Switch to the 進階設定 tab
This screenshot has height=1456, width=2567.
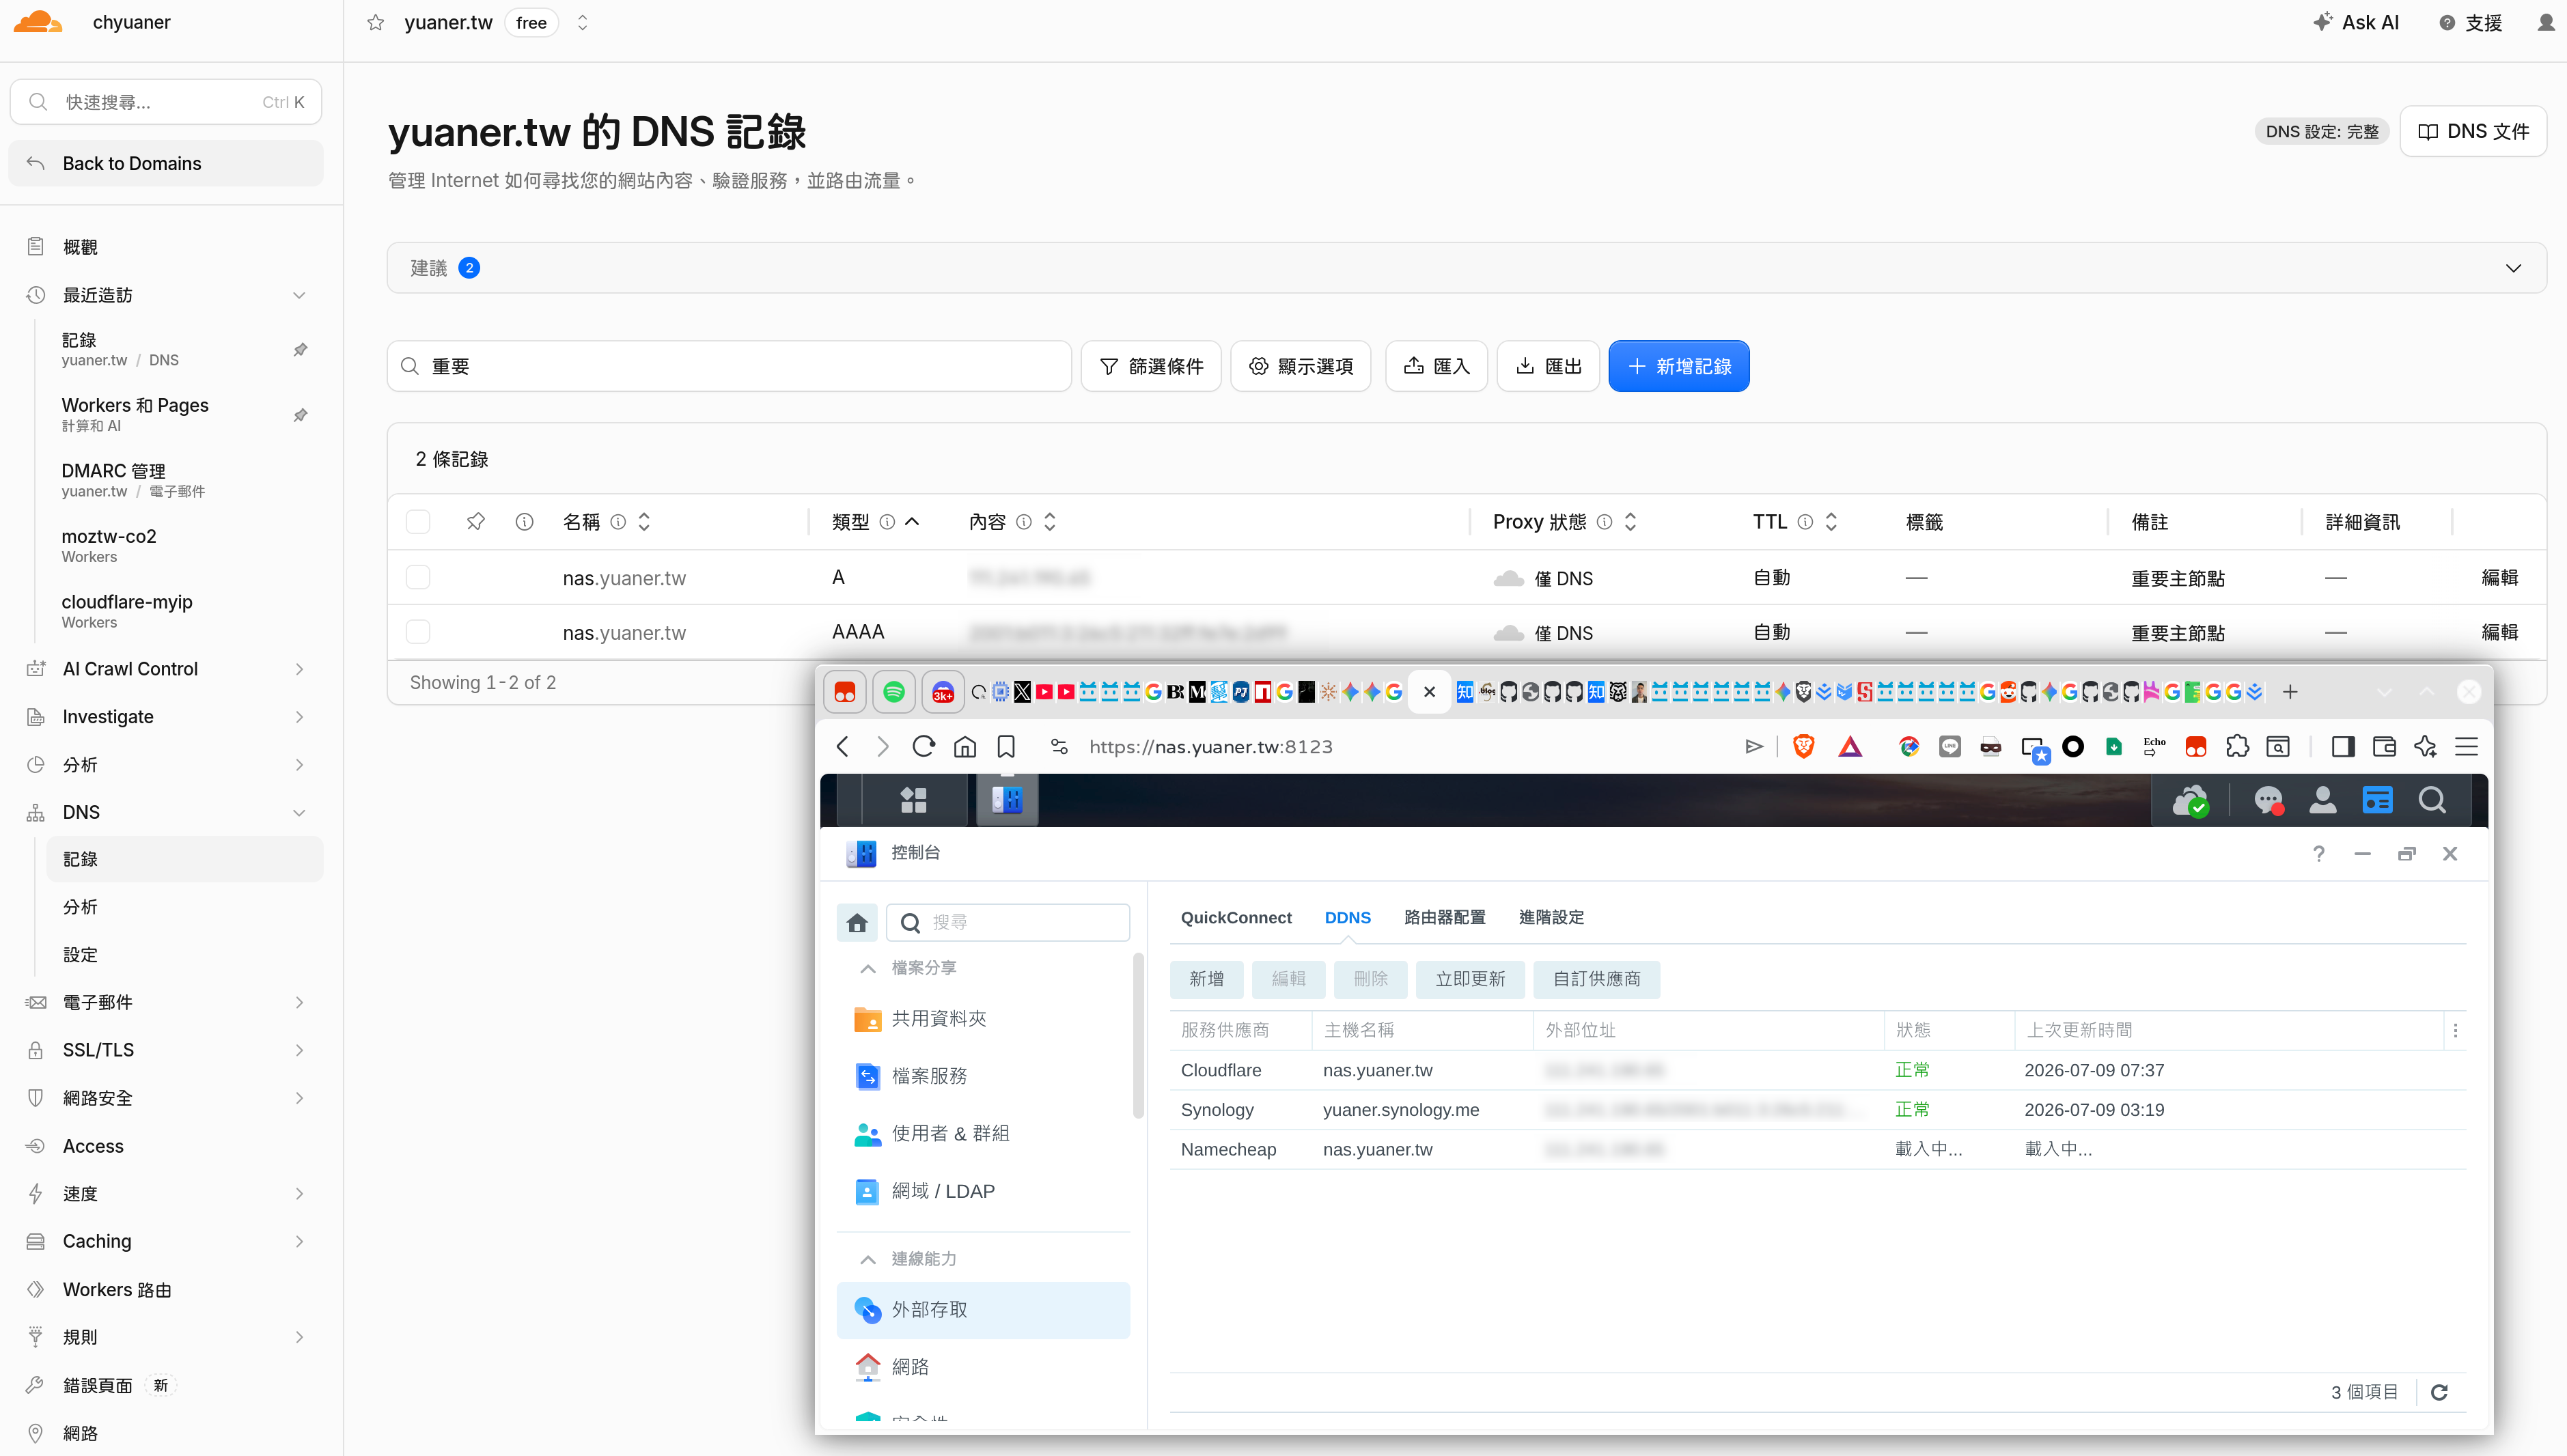(1551, 917)
